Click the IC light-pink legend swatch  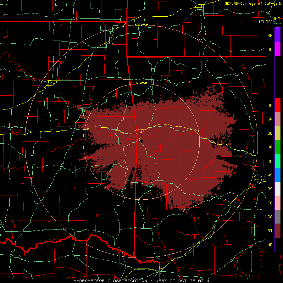coord(278,203)
